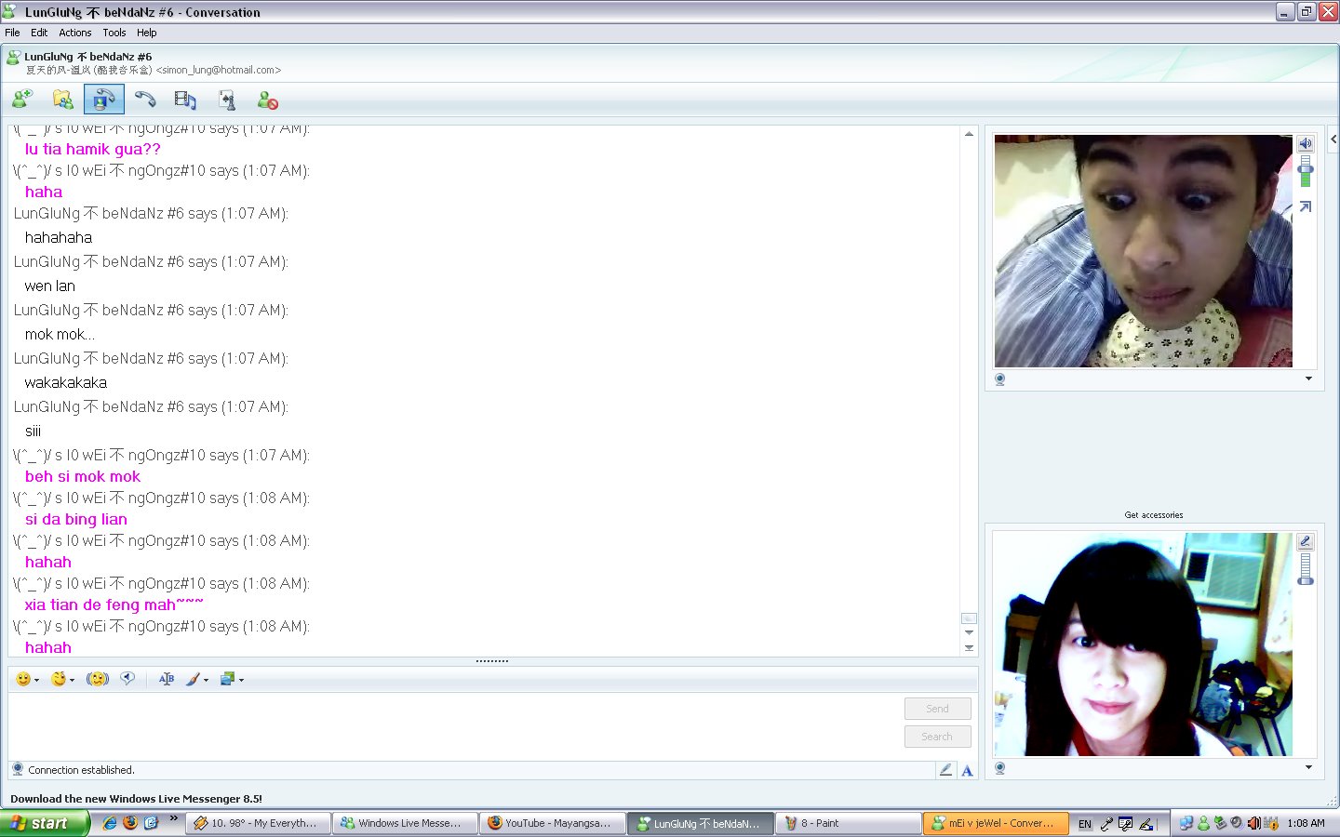Click the conversation scrollbar down arrow
Image resolution: width=1340 pixels, height=837 pixels.
point(969,632)
